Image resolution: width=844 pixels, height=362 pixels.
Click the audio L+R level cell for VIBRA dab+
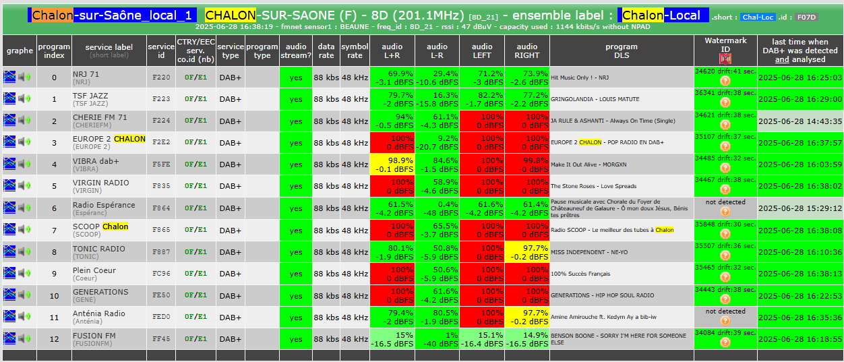coord(392,164)
